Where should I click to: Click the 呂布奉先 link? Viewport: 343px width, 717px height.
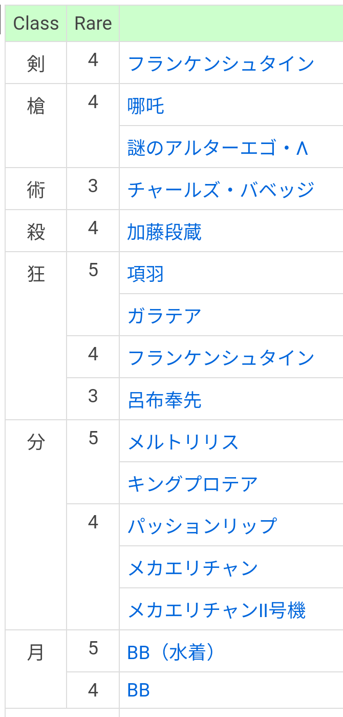click(164, 400)
